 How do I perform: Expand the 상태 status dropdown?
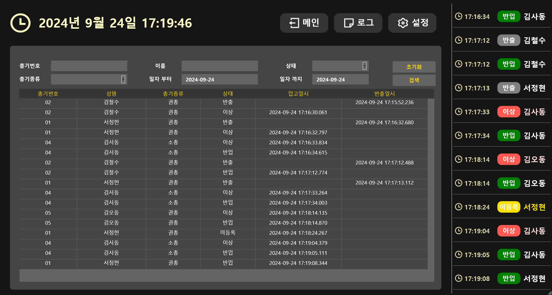click(364, 66)
